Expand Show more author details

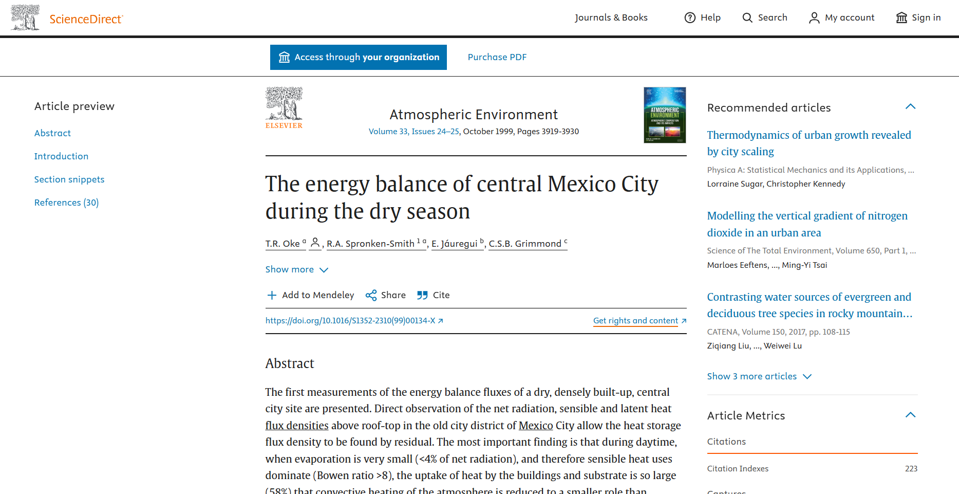click(x=297, y=269)
